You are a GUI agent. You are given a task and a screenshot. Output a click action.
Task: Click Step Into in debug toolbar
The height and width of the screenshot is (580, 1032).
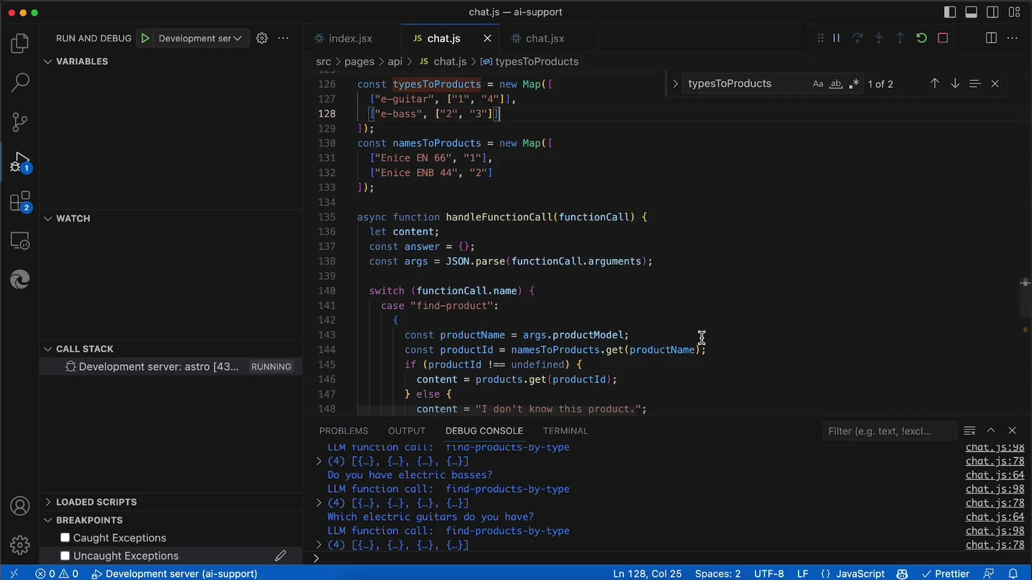pyautogui.click(x=879, y=38)
